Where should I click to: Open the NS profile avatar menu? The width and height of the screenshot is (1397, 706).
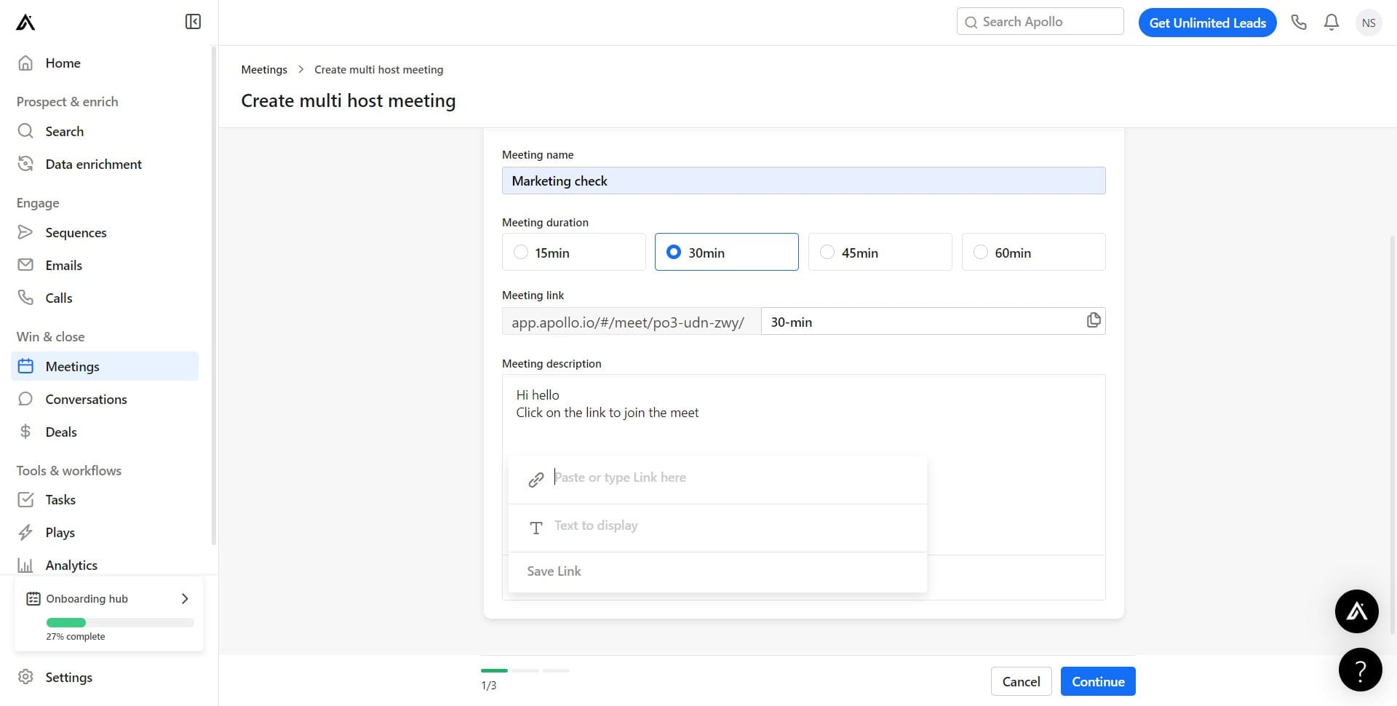pos(1368,22)
